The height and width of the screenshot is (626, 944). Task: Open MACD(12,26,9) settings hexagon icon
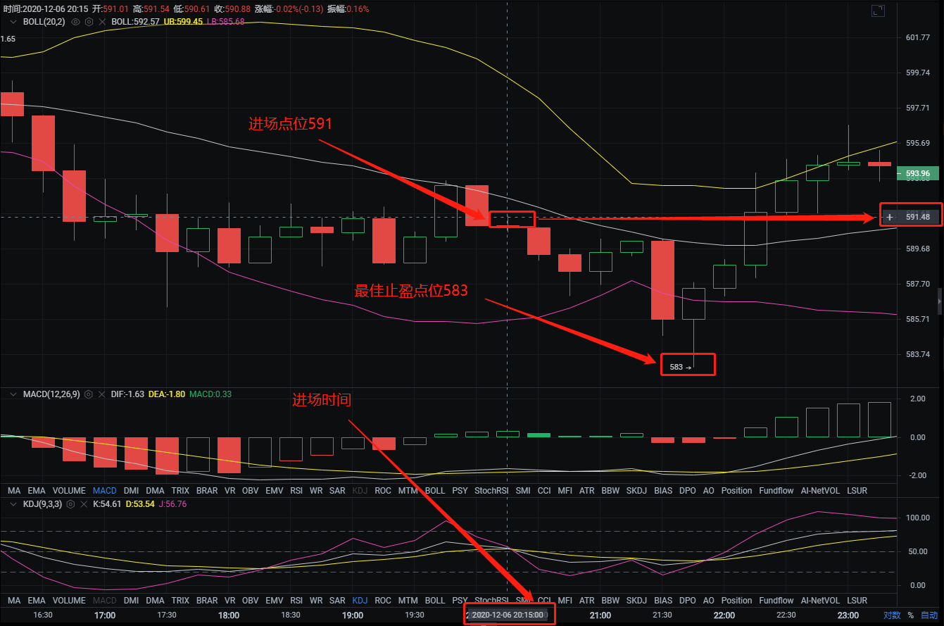89,395
